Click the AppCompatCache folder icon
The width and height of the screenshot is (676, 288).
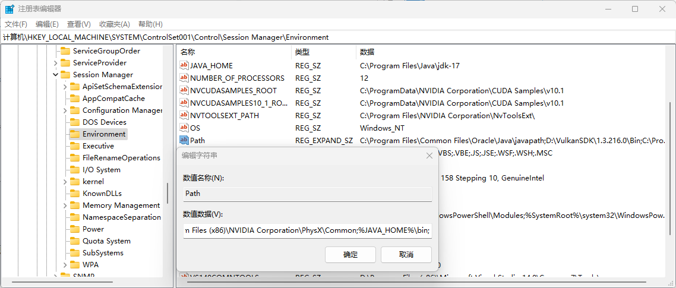click(x=75, y=99)
